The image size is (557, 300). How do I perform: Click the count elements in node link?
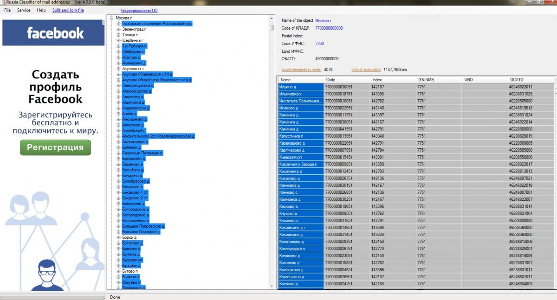(x=301, y=70)
